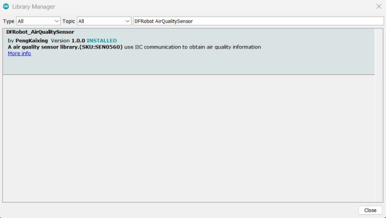
Task: Click the Arduino logo in the title bar
Action: 6,6
